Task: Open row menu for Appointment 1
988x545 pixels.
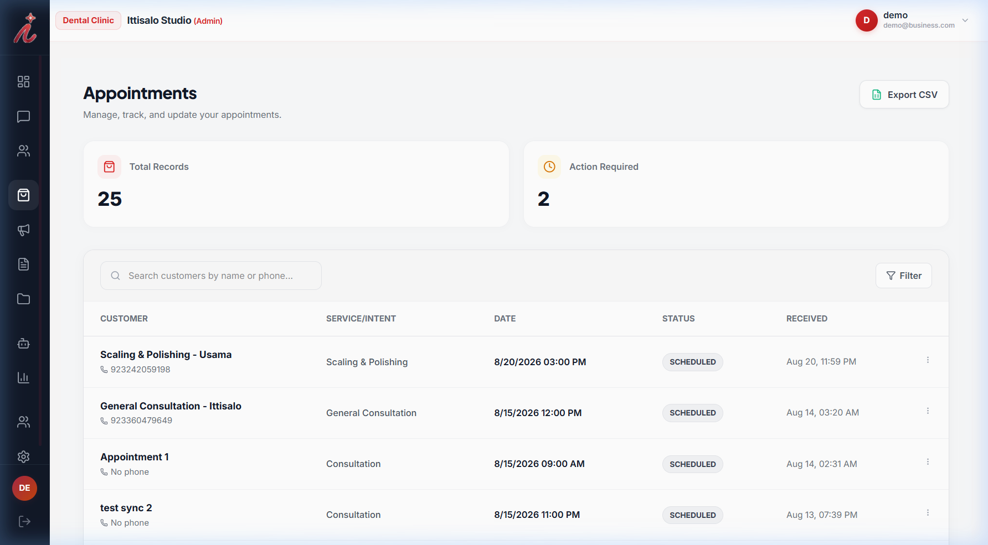Action: 928,462
